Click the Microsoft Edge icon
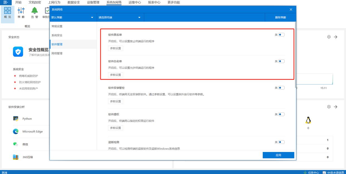 (16, 131)
